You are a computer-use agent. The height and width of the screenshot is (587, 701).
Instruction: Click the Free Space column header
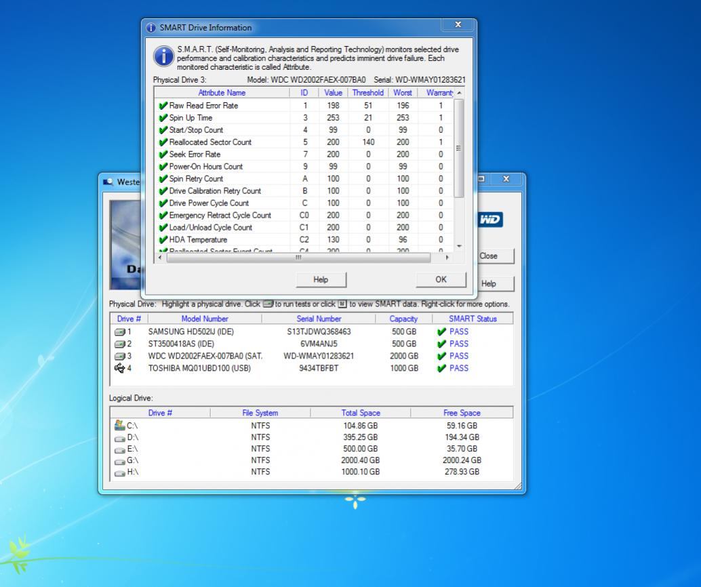click(x=462, y=413)
